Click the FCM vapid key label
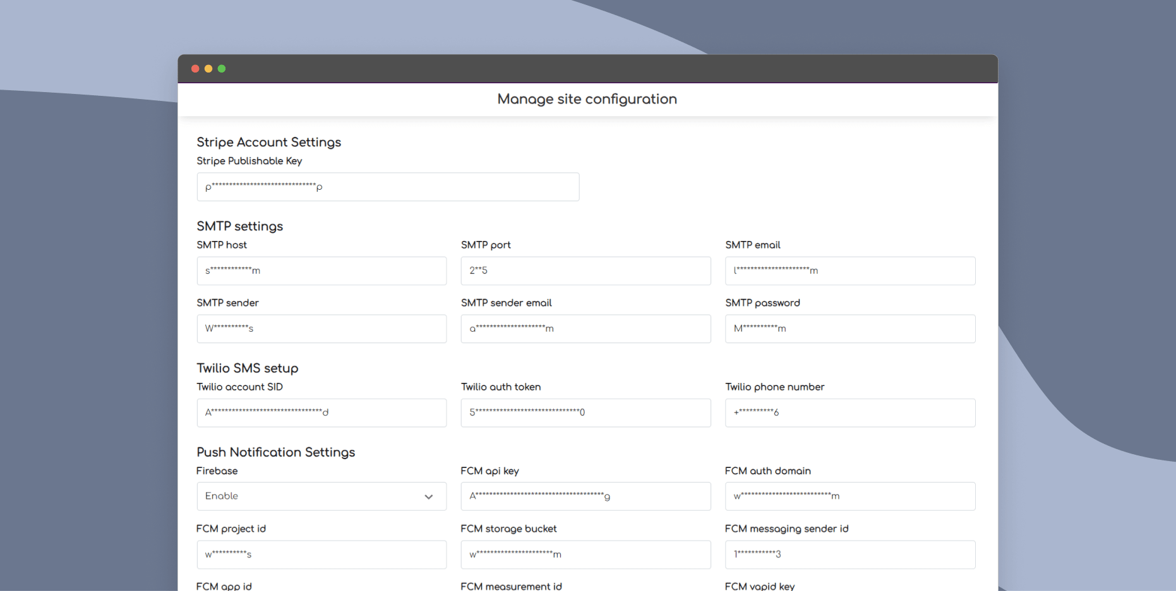1176x591 pixels. point(760,586)
